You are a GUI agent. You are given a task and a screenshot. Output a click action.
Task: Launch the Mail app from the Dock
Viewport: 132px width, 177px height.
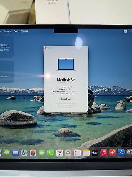(x=15, y=153)
